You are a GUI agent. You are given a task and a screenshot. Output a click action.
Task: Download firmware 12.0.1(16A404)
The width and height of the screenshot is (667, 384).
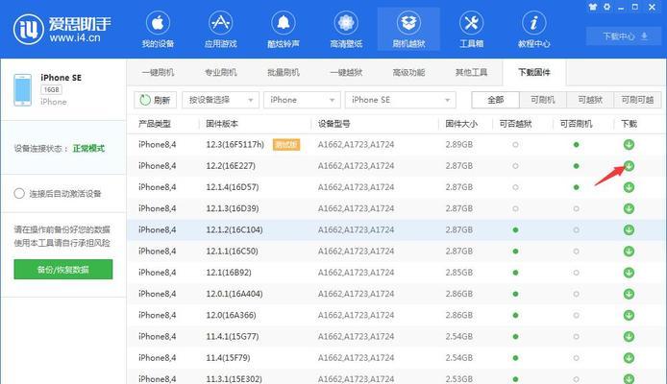(629, 294)
